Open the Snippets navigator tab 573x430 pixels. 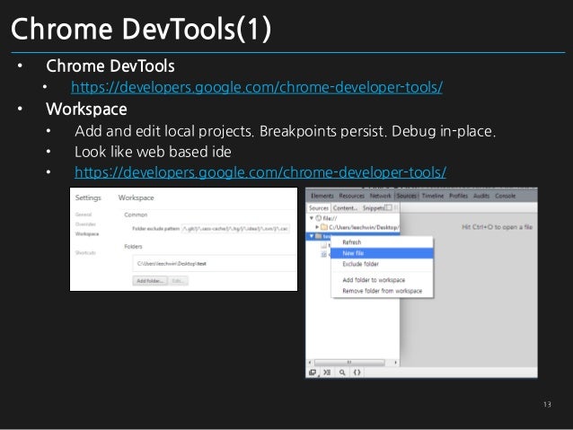373,208
